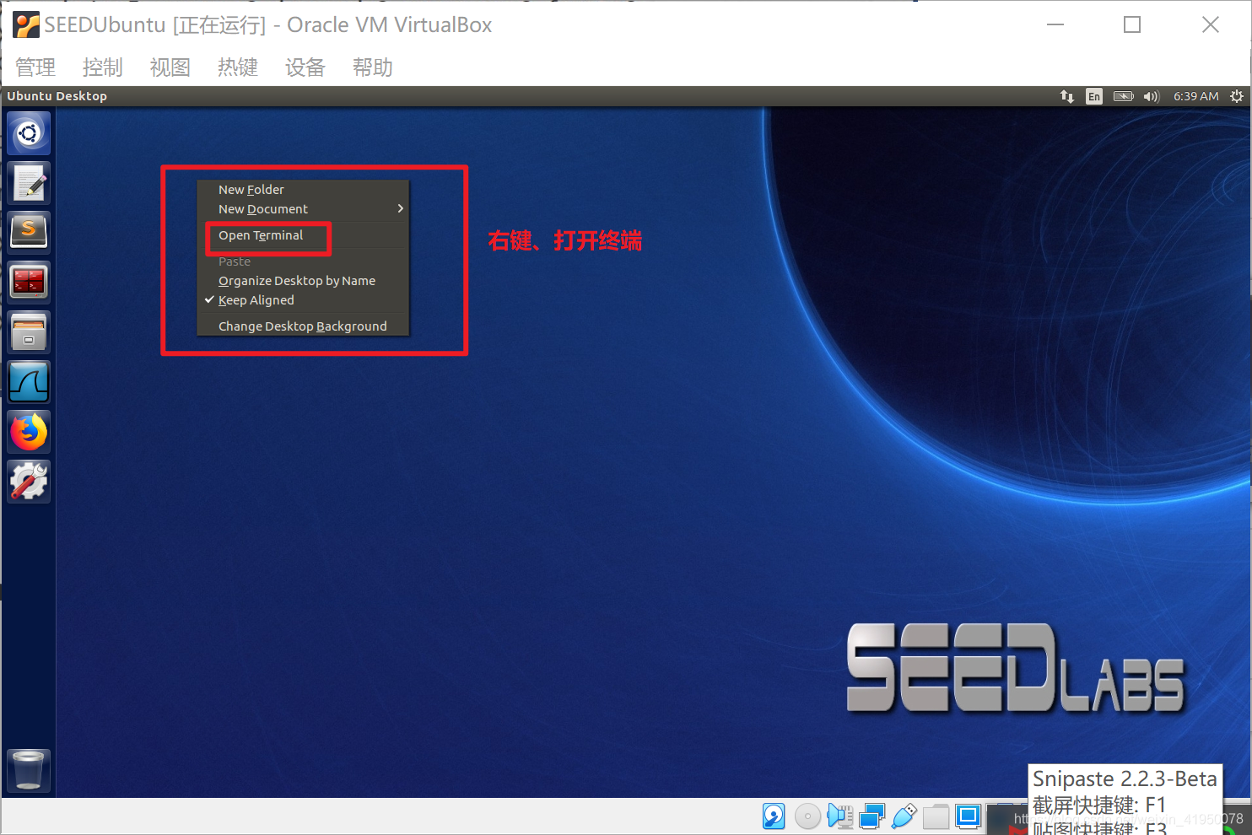The height and width of the screenshot is (835, 1252).
Task: Launch the gedit text editor
Action: coord(29,183)
